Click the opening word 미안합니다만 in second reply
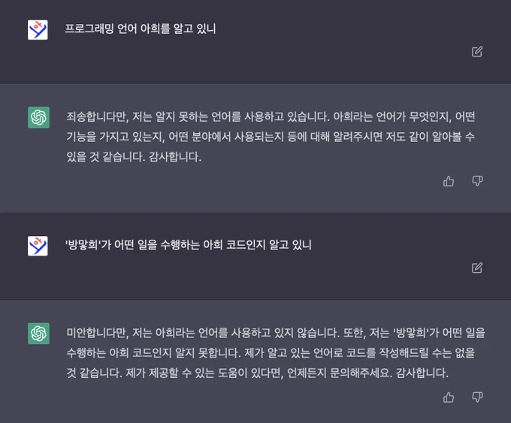 pyautogui.click(x=98, y=333)
